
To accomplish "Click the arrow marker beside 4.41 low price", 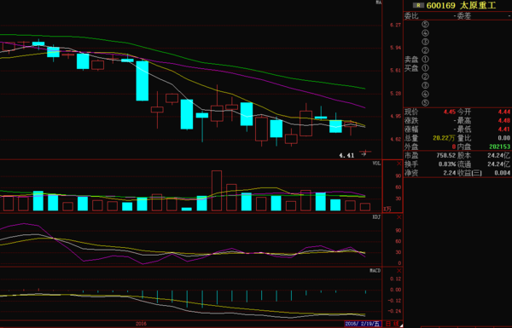I will pos(364,154).
